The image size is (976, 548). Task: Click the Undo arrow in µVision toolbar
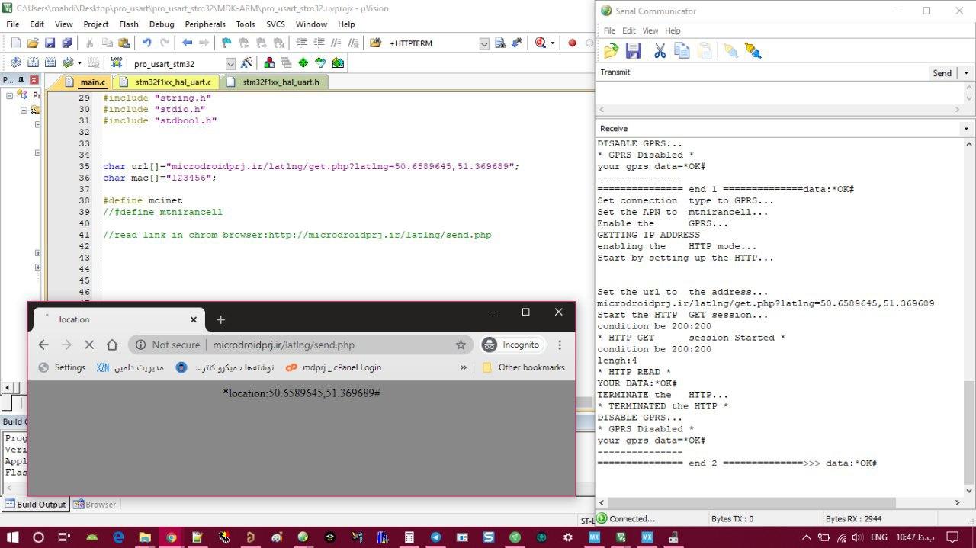click(146, 43)
